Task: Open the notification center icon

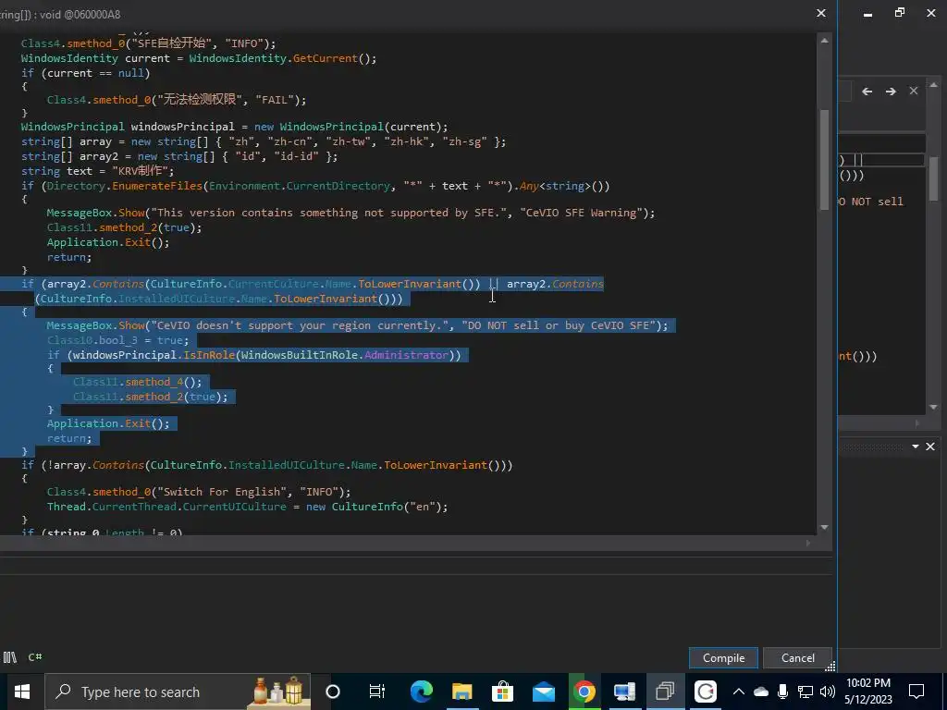Action: coord(916,692)
